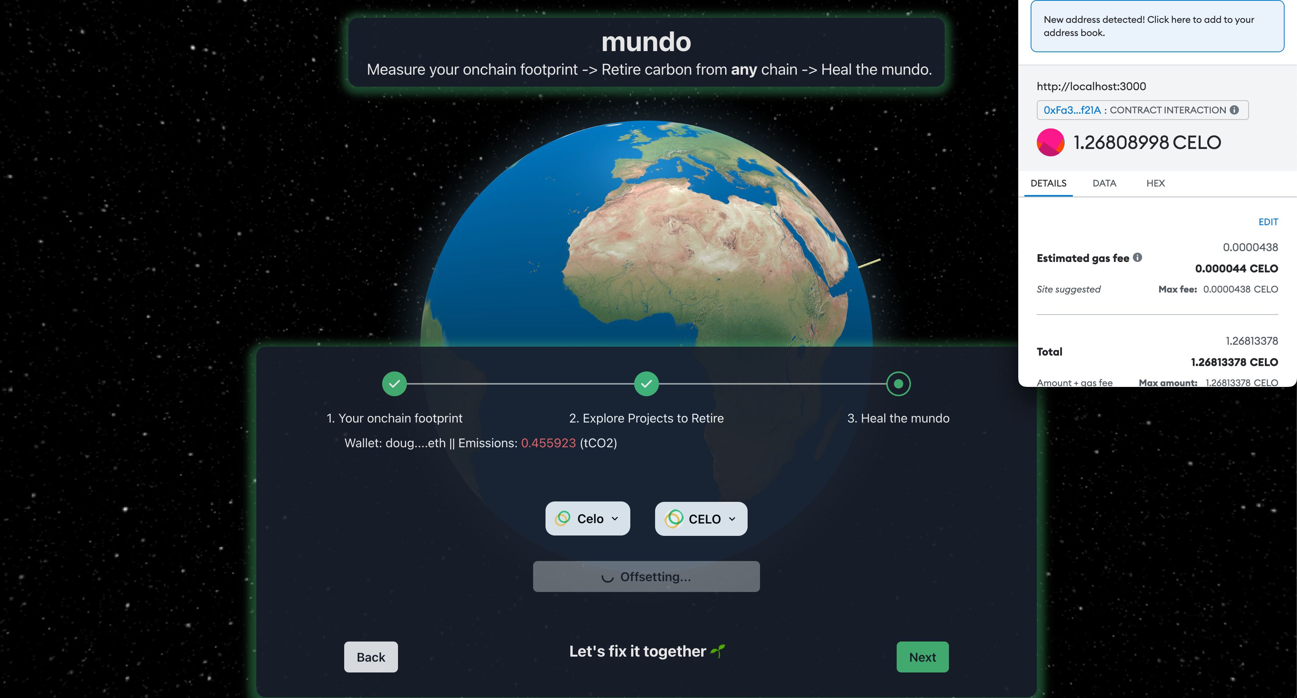The width and height of the screenshot is (1297, 698).
Task: Click the Back button
Action: [x=370, y=657]
